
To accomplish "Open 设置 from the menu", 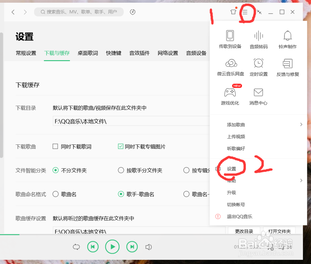I will pyautogui.click(x=231, y=169).
